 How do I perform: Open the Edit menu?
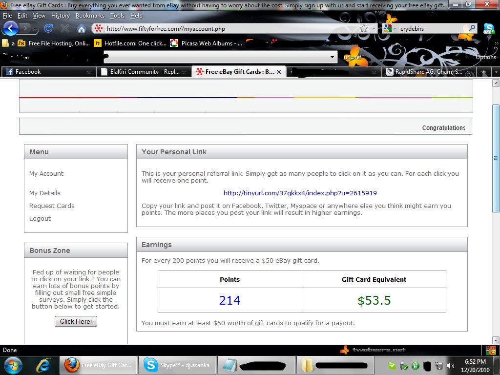pyautogui.click(x=22, y=16)
